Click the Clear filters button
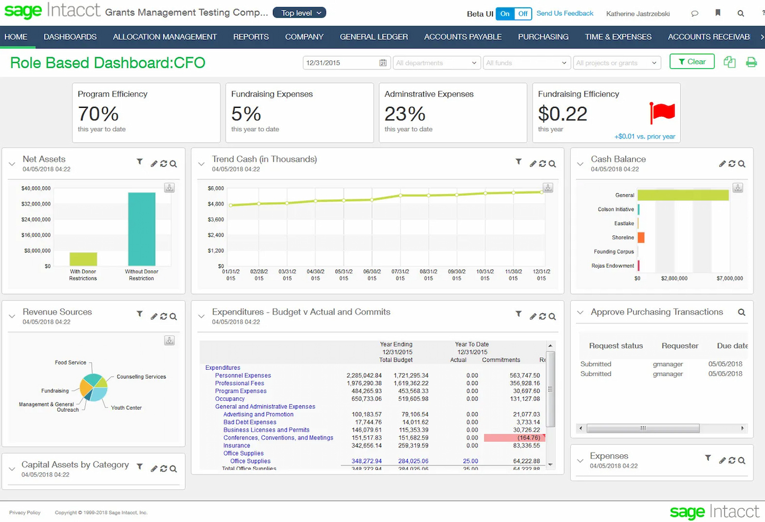Screen dimensions: 765x522 [691, 61]
